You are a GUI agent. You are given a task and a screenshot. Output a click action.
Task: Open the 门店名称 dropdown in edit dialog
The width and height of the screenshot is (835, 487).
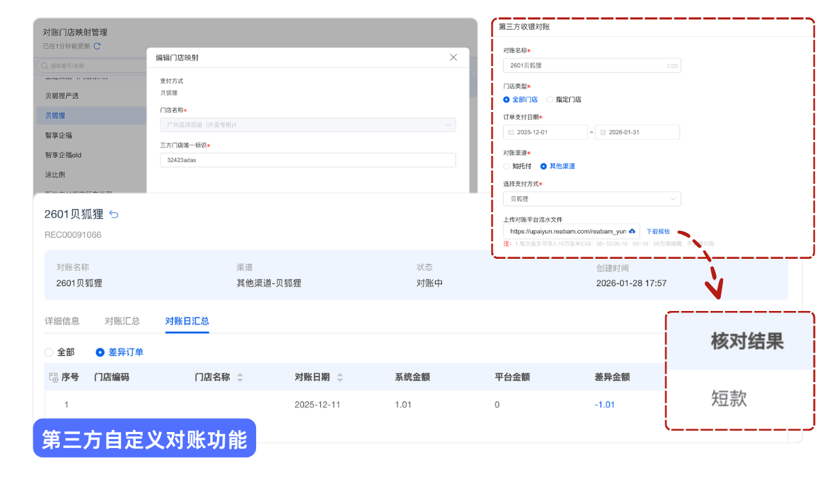[x=447, y=125]
